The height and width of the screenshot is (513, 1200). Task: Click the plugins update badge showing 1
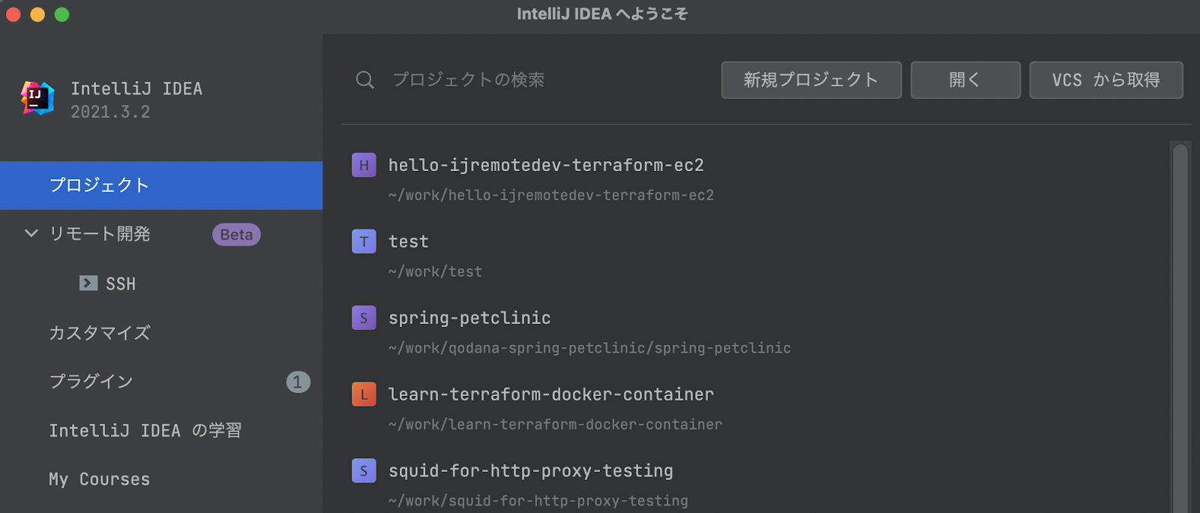[x=298, y=382]
